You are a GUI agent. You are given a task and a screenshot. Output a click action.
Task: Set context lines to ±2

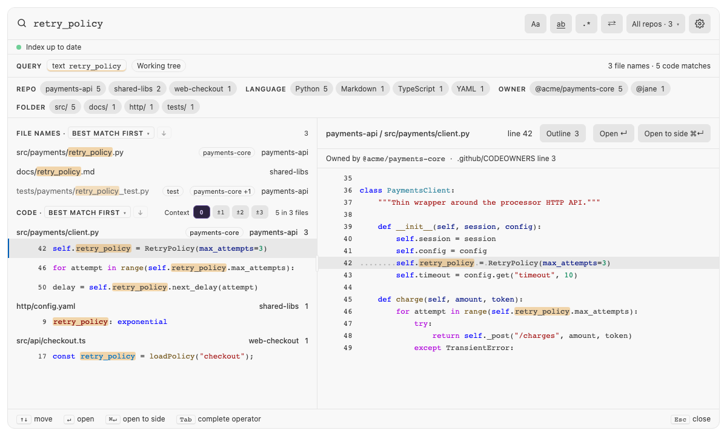241,213
